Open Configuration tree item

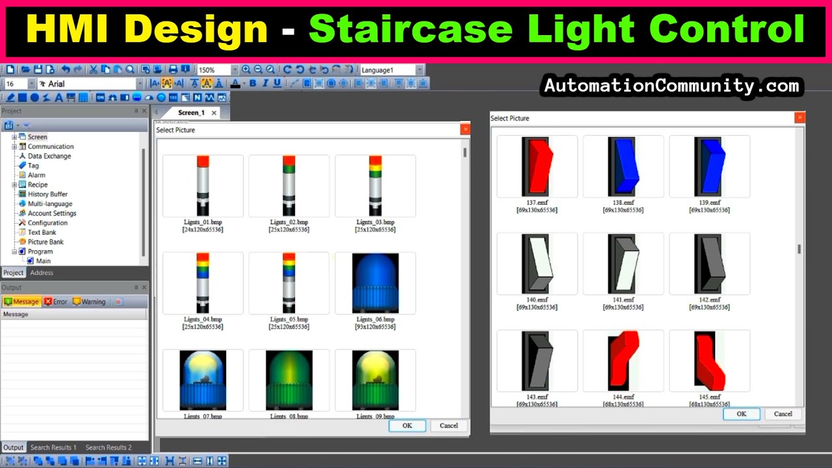47,223
